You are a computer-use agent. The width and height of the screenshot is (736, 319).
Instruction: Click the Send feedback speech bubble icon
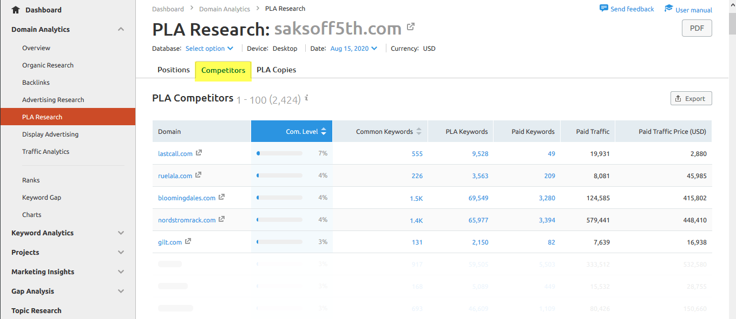(603, 8)
